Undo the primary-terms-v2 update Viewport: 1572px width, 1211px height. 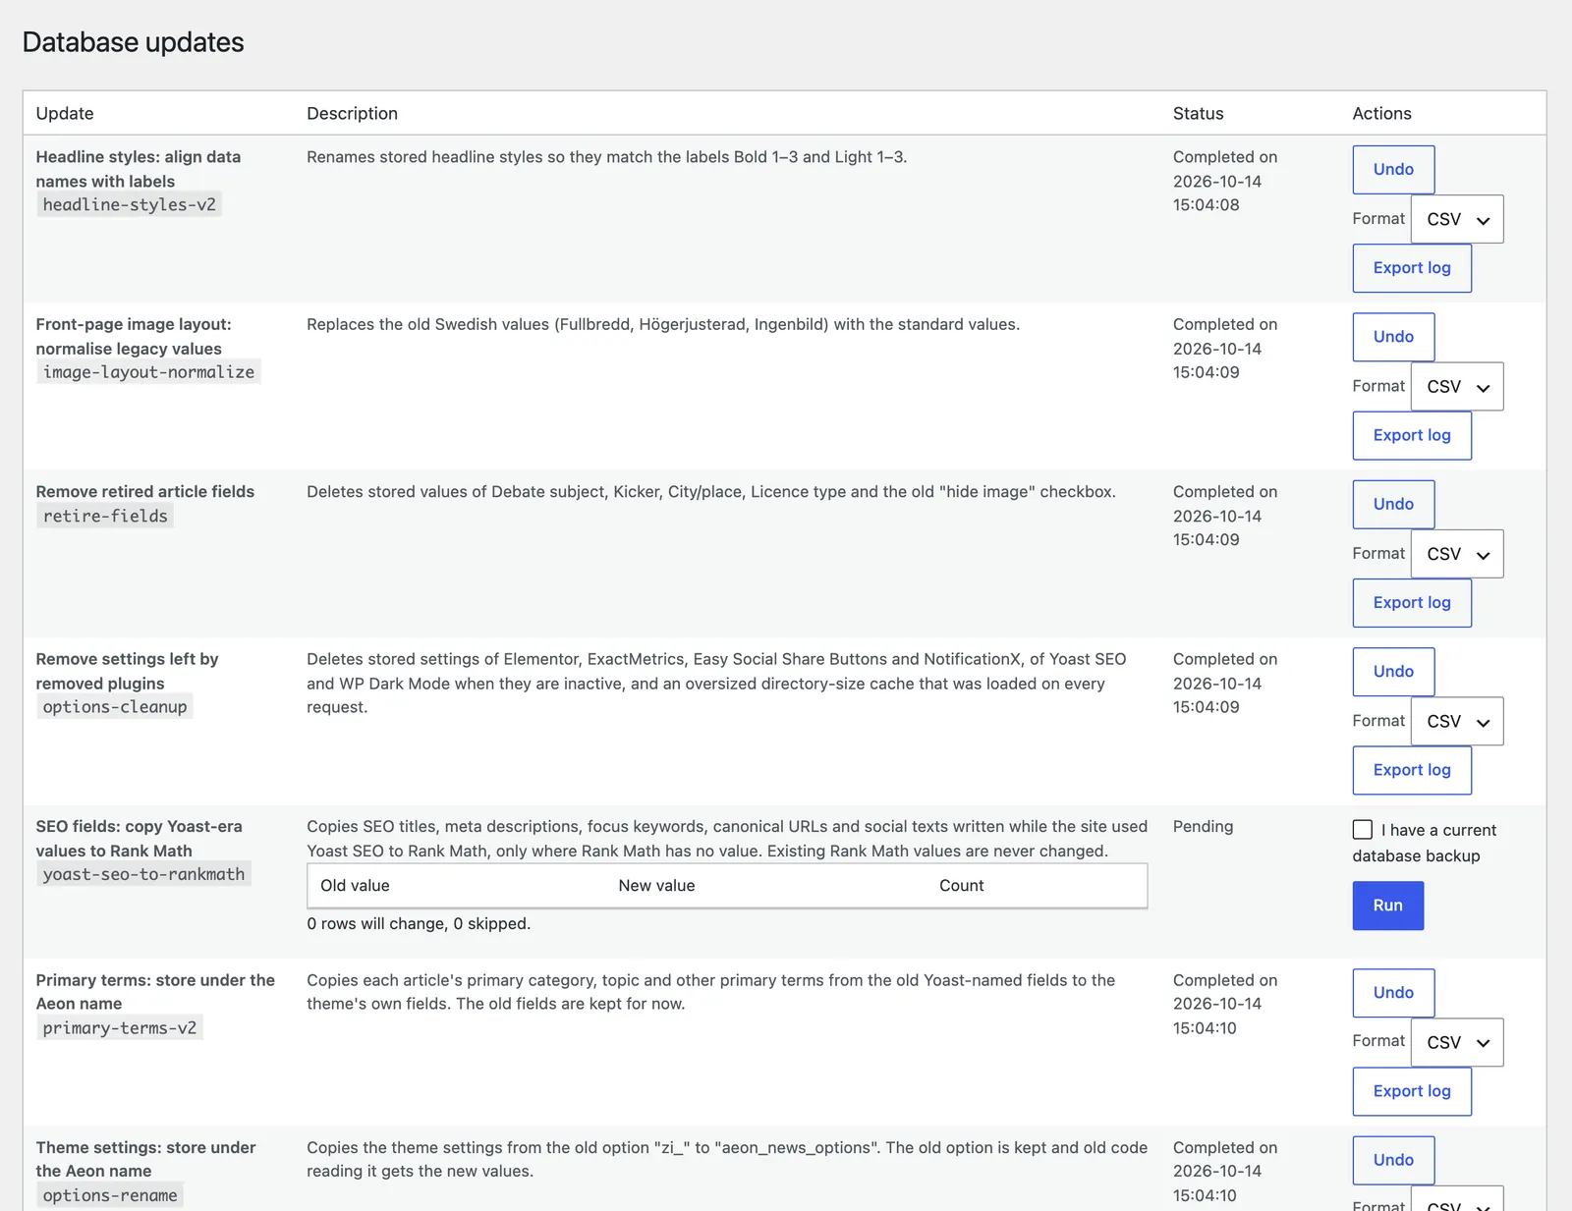[1393, 993]
